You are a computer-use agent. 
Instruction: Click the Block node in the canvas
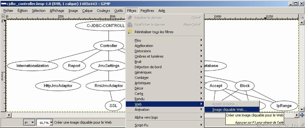[245, 86]
